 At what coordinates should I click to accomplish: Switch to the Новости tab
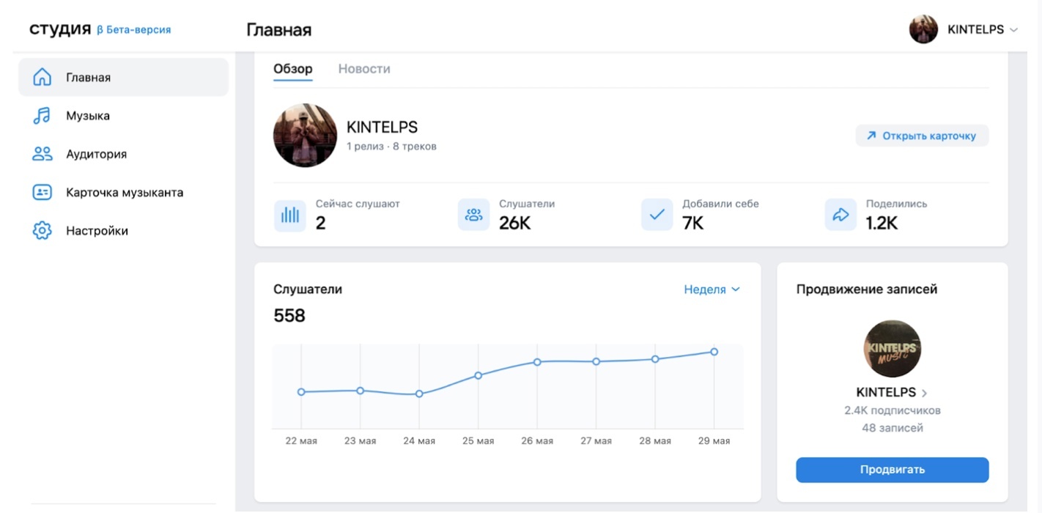point(364,69)
